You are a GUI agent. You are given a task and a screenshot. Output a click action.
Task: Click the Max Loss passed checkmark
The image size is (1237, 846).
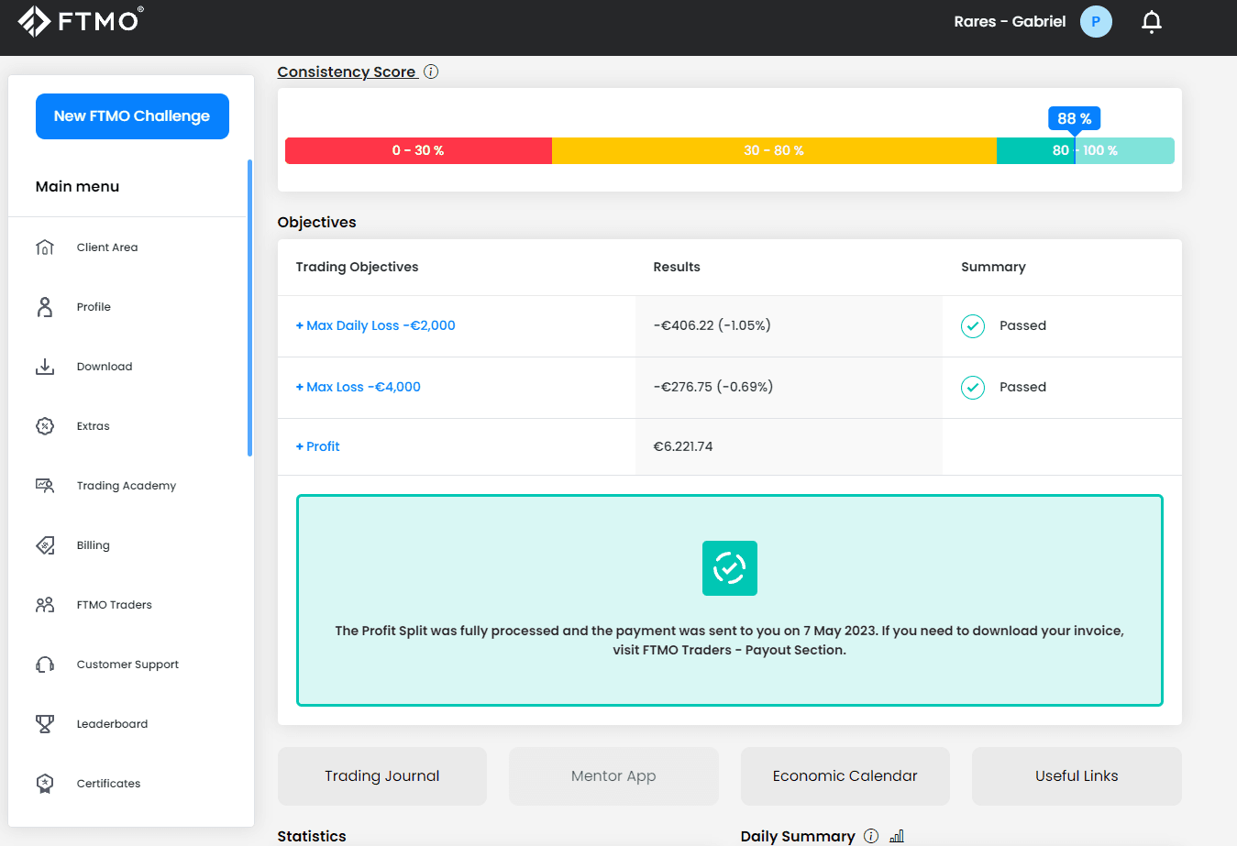pyautogui.click(x=973, y=388)
